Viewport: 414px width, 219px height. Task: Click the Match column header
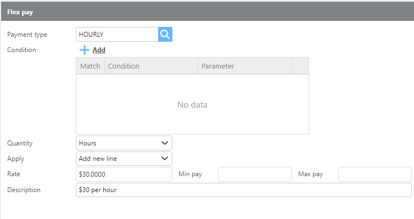point(90,66)
